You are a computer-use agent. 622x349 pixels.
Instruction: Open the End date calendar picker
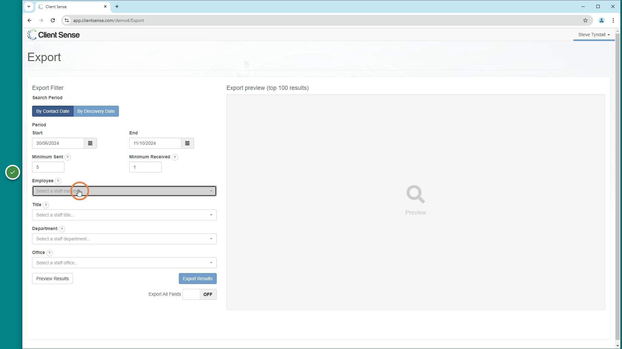coord(188,143)
